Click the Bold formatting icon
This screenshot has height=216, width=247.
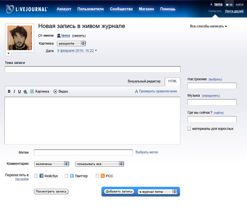9,91
